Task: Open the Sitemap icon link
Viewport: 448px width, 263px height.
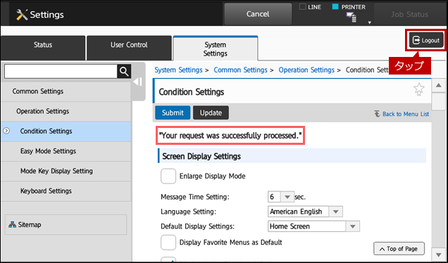Action: tap(12, 224)
